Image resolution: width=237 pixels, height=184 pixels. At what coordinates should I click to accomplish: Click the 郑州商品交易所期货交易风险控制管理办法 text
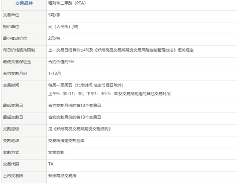coord(136,50)
